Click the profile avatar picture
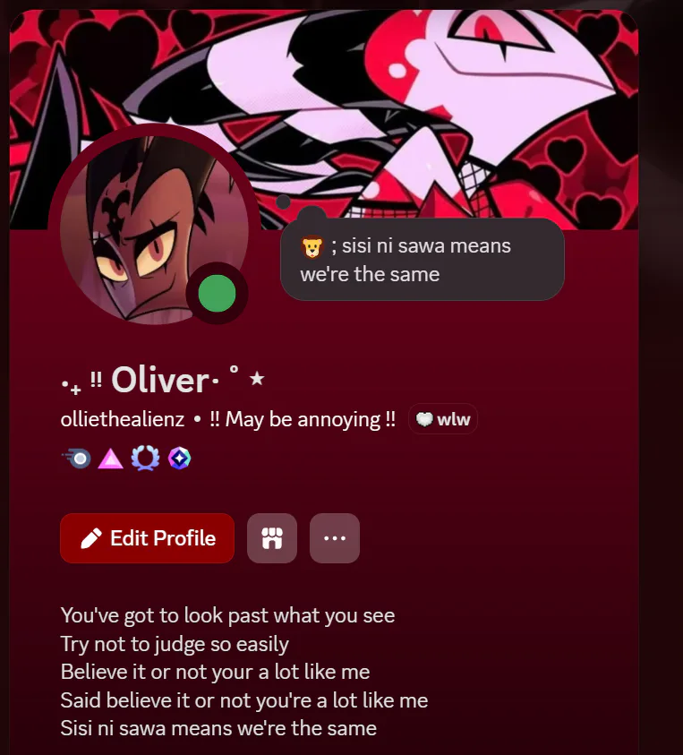Viewport: 683px width, 755px height. pos(154,229)
